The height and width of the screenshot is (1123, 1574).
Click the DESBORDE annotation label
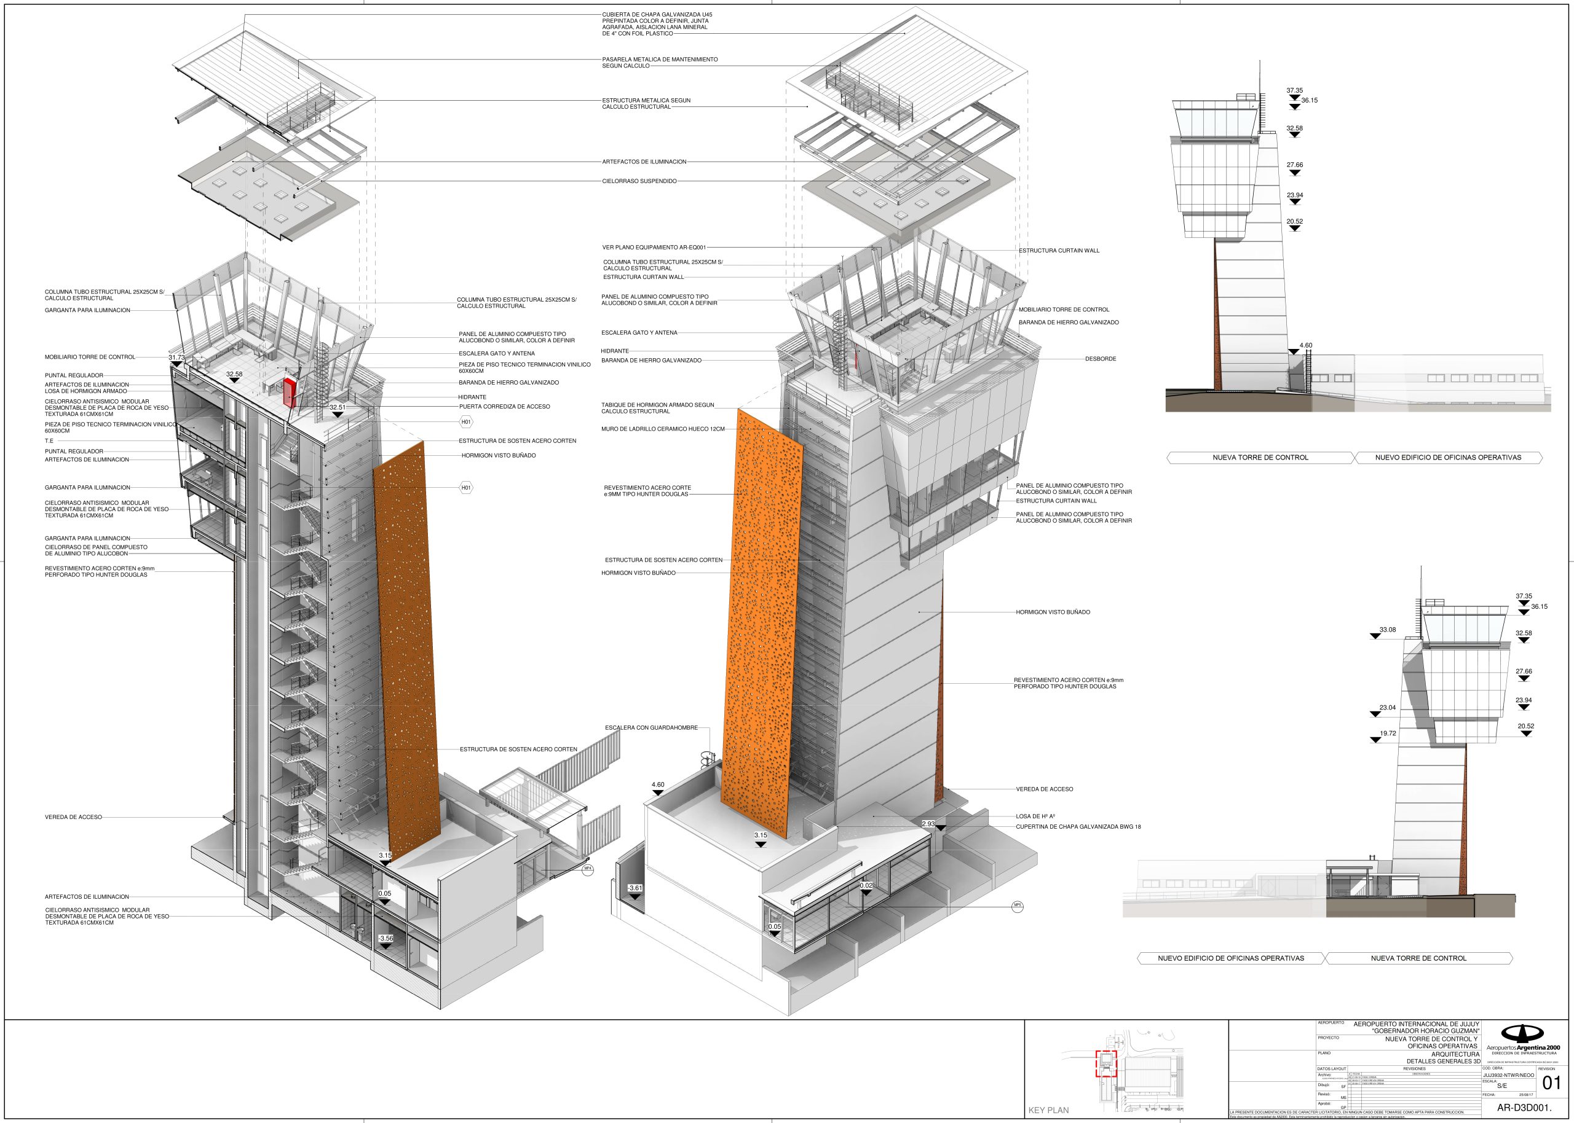[1100, 359]
